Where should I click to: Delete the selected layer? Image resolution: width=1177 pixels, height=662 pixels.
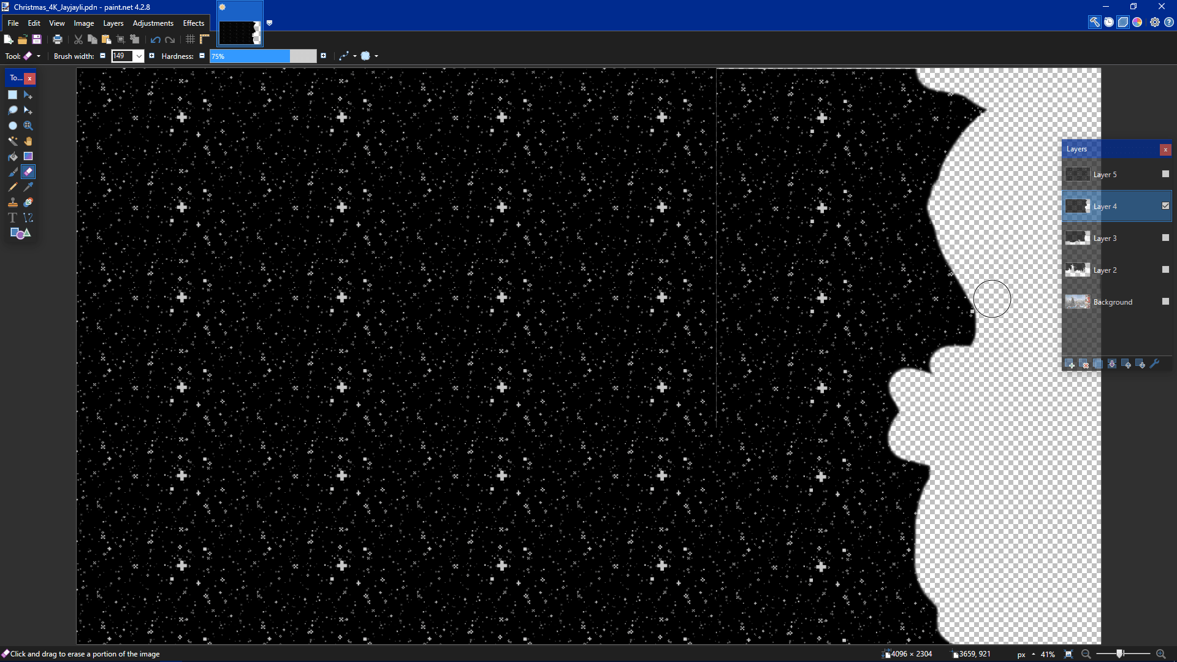click(x=1084, y=363)
